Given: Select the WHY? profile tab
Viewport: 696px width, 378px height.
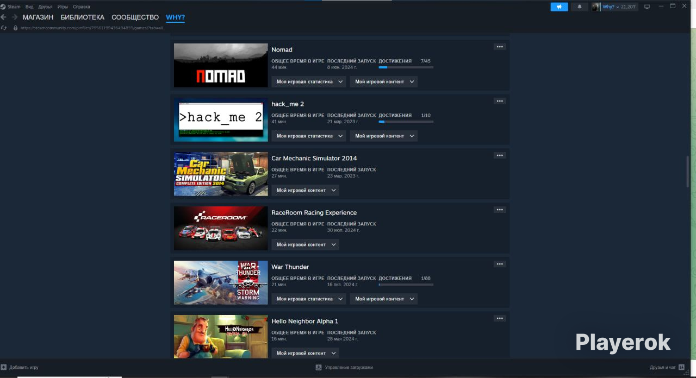Looking at the screenshot, I should click(176, 17).
